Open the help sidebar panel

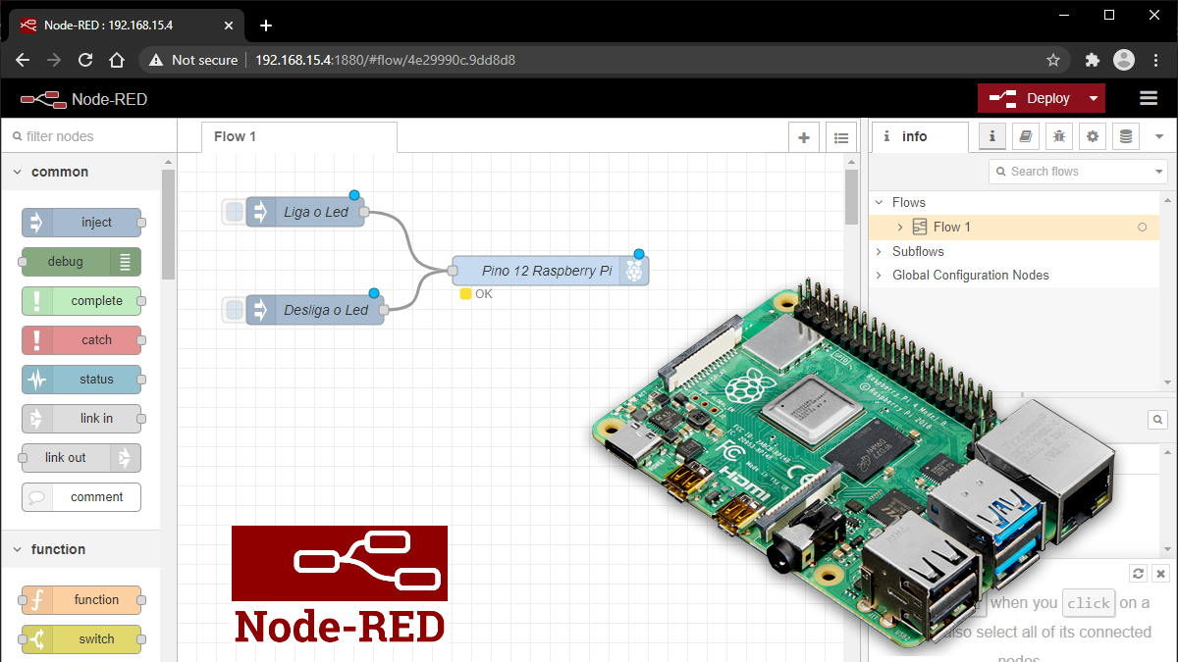1025,136
